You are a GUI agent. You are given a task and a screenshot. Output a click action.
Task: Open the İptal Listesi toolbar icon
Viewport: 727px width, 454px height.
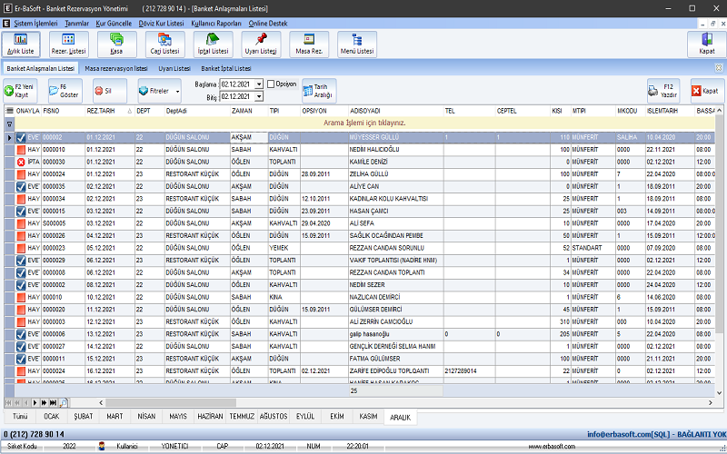click(213, 44)
